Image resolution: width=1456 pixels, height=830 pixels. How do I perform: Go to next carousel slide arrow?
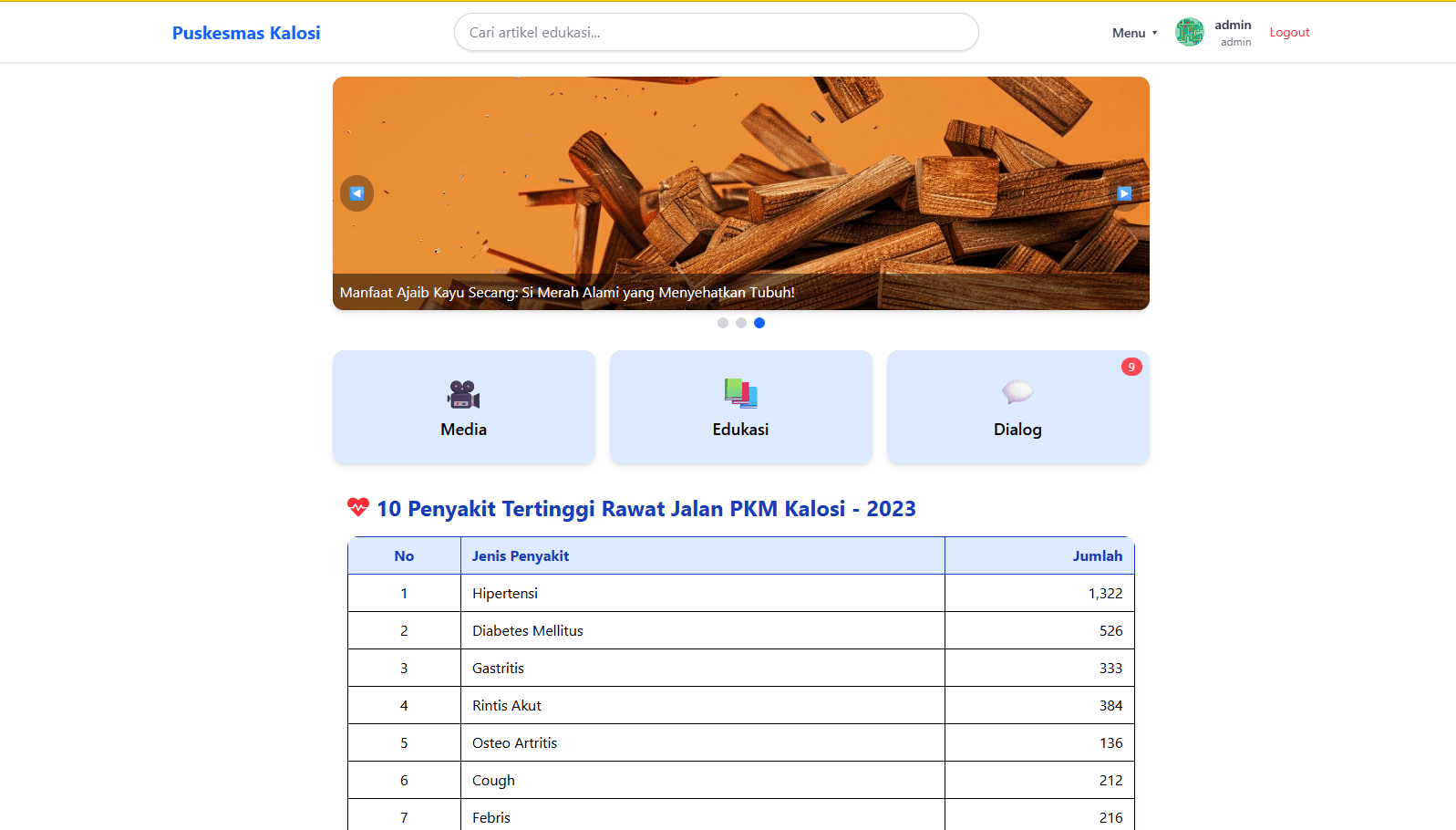1124,193
